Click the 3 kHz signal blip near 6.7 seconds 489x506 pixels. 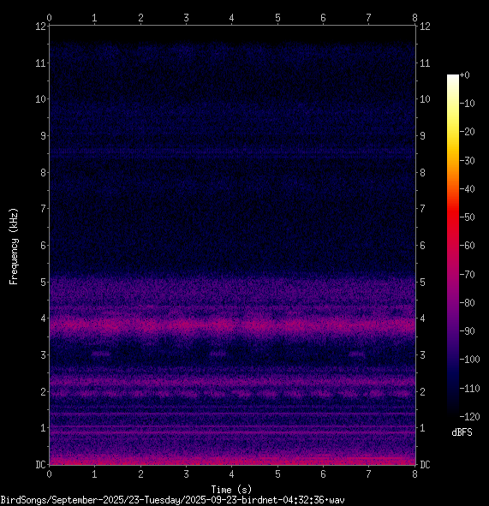(x=357, y=354)
